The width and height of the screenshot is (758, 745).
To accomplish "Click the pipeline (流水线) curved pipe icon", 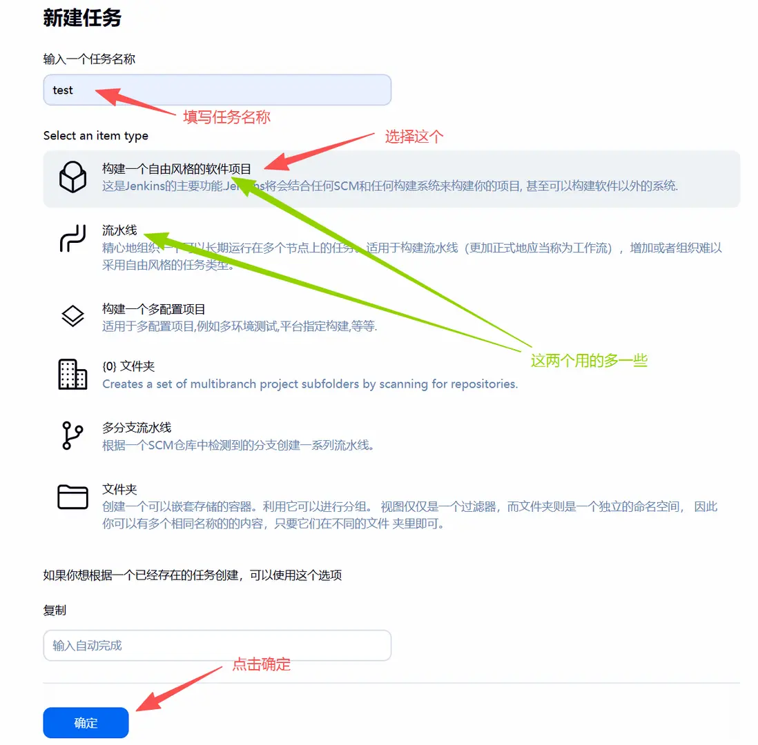I will pos(72,238).
